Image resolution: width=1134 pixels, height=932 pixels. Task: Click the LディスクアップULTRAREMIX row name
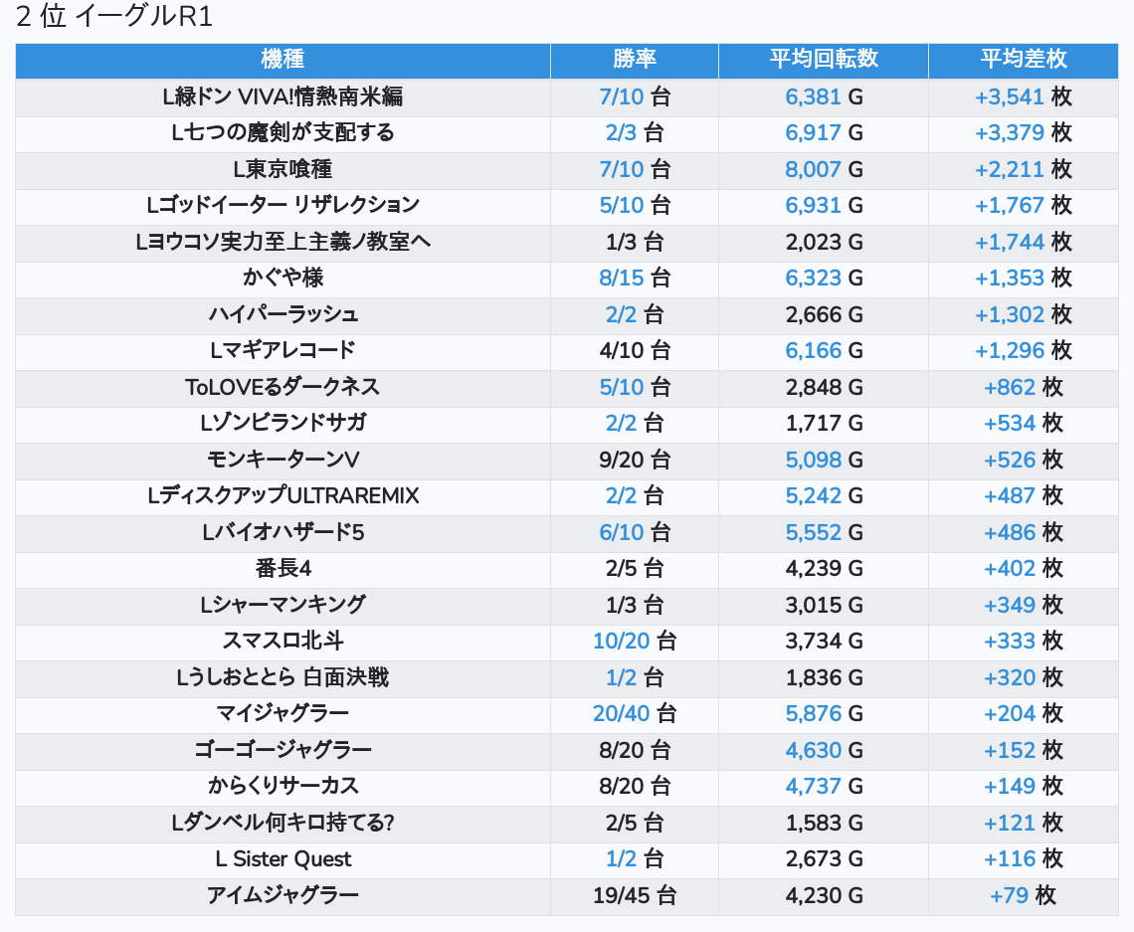(x=283, y=495)
